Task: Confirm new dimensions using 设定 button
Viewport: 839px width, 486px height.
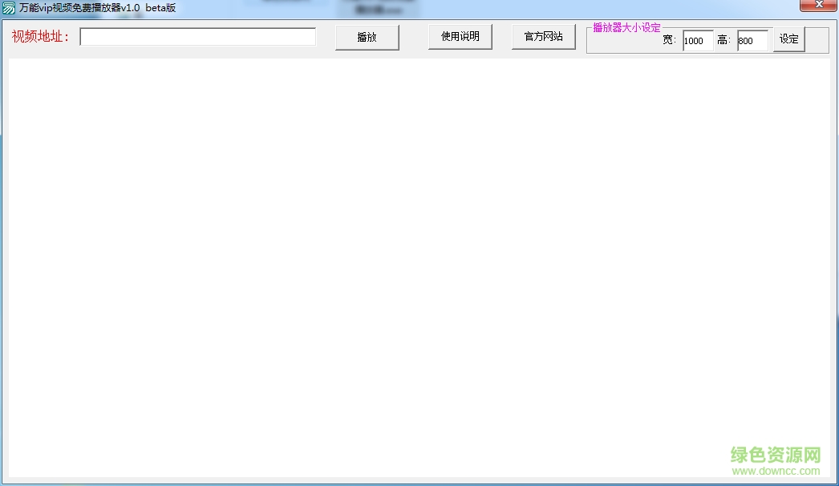Action: [x=788, y=38]
